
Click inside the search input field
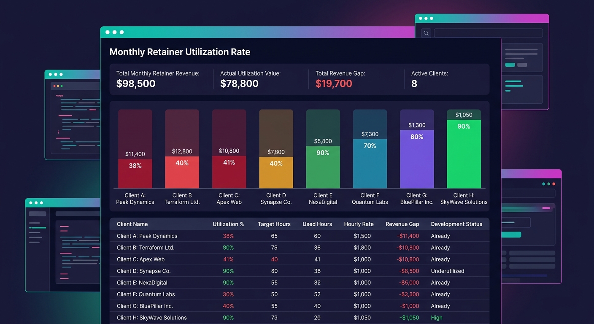488,32
